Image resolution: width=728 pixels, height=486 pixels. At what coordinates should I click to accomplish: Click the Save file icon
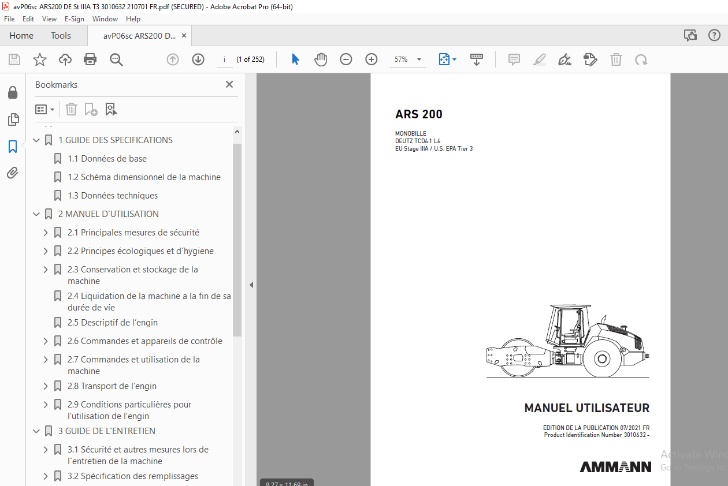(14, 59)
